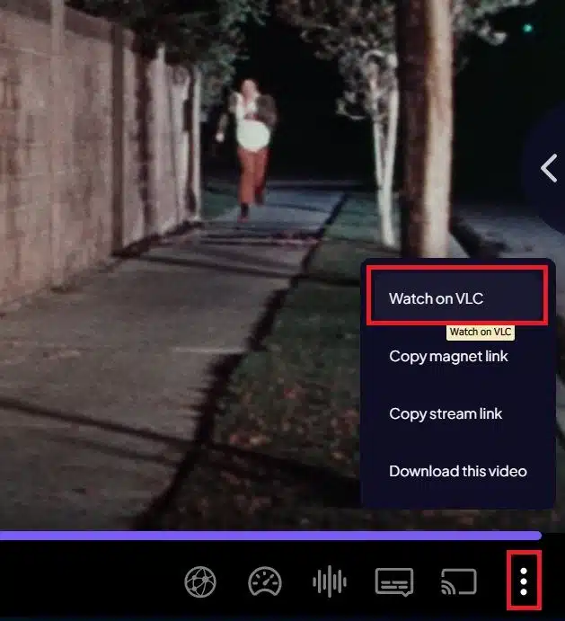The width and height of the screenshot is (565, 621).
Task: Open the three-dot more options menu
Action: [524, 581]
